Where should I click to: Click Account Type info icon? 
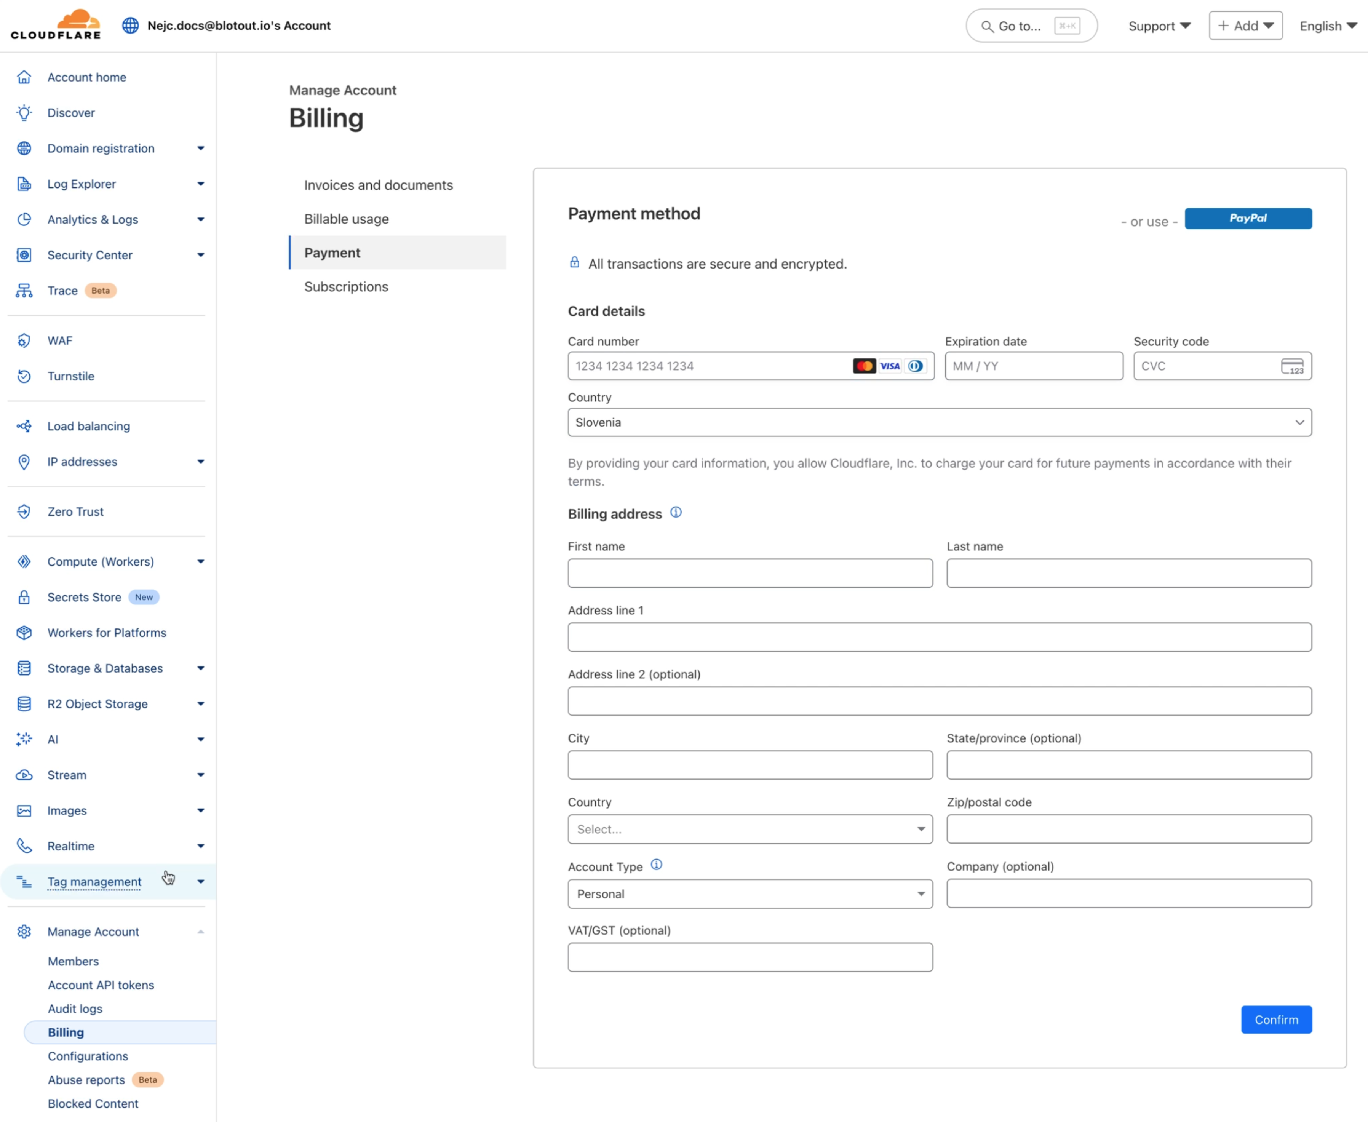click(657, 865)
